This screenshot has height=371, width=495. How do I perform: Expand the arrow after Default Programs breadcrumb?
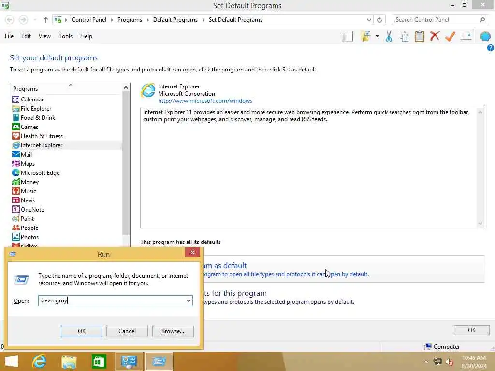tap(203, 20)
